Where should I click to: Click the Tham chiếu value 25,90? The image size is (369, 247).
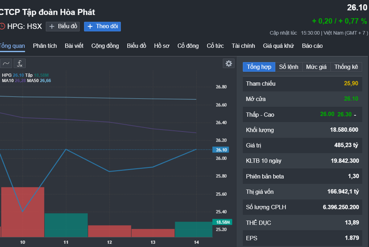coord(351,83)
